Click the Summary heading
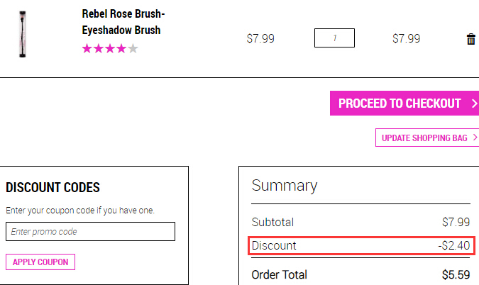The height and width of the screenshot is (285, 479). point(285,186)
